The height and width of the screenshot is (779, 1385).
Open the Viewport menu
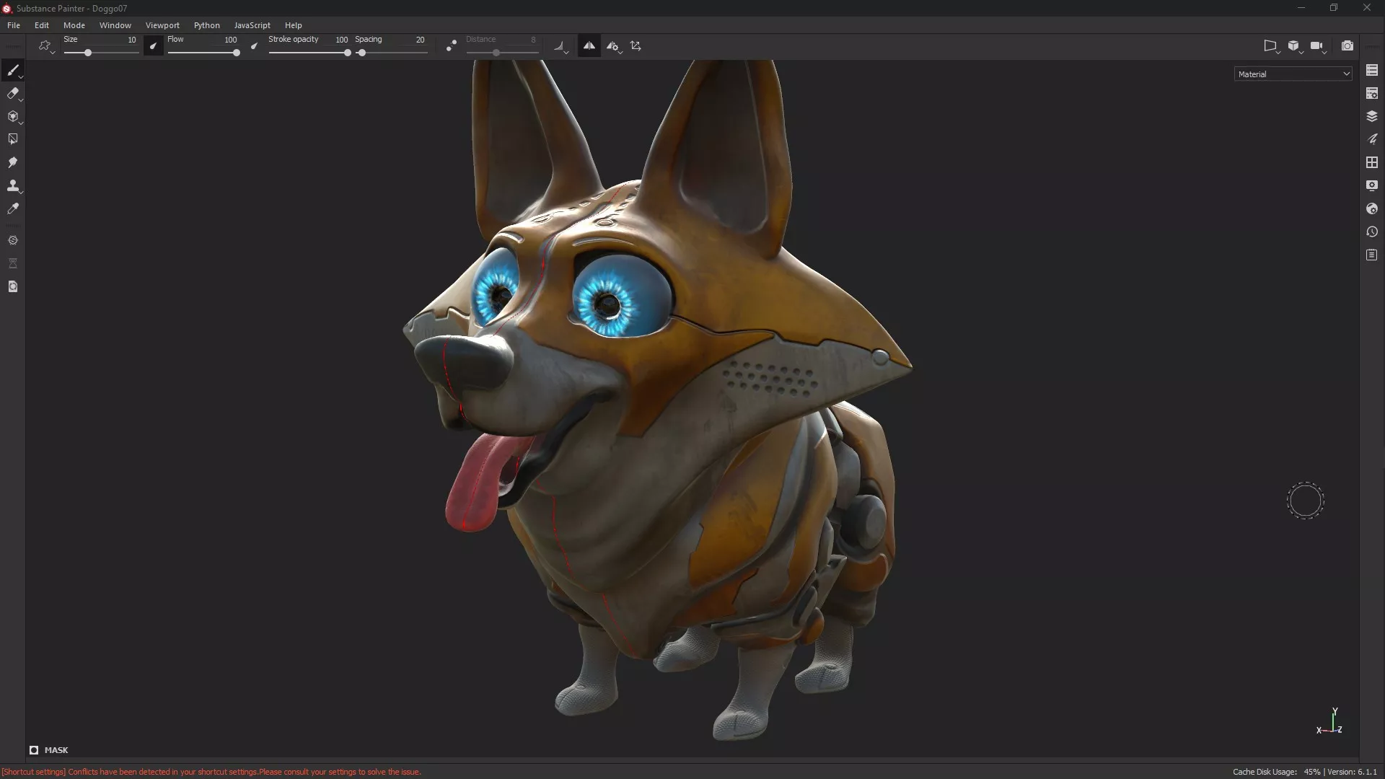[162, 25]
